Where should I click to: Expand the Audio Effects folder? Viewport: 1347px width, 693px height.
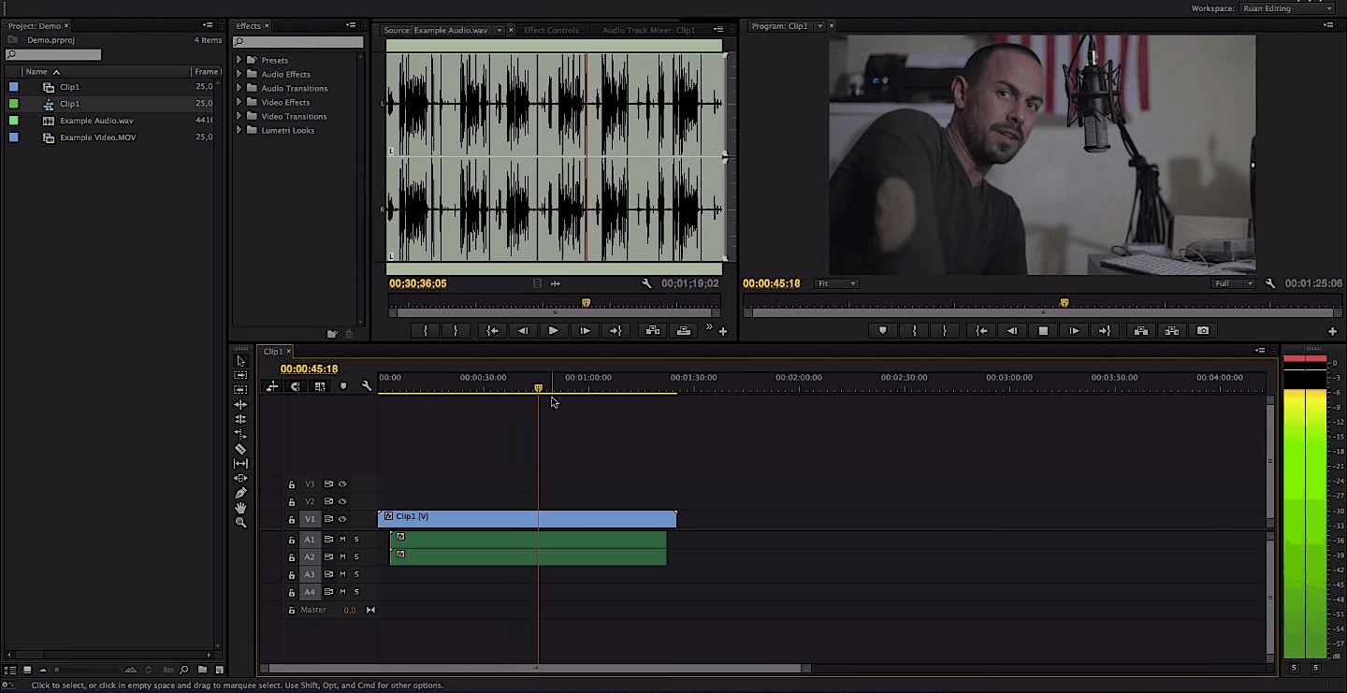tap(239, 74)
